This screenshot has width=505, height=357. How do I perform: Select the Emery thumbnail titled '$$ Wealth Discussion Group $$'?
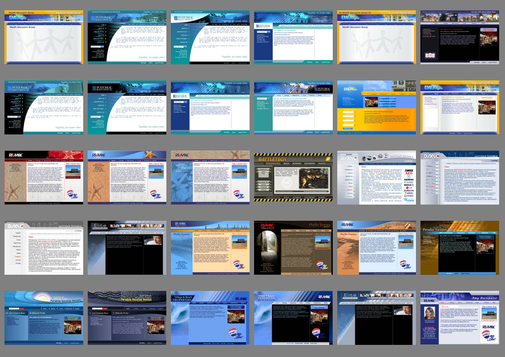coord(376,37)
